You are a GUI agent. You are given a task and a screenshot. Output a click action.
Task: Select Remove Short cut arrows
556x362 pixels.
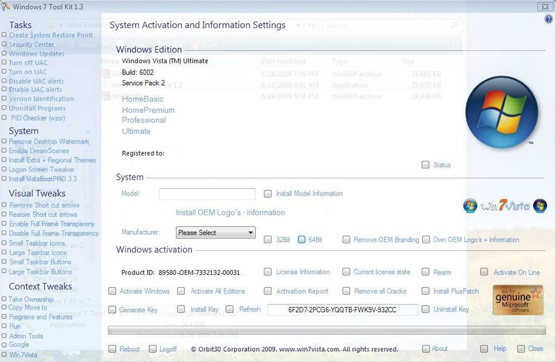4,205
